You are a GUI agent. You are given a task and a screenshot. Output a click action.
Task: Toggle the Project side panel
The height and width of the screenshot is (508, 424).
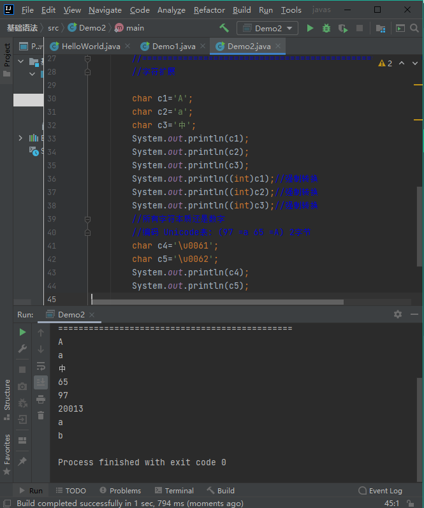tap(7, 60)
